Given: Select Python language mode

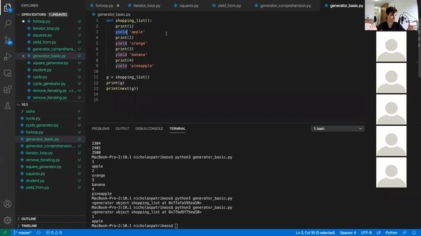Looking at the screenshot, I should click(391, 233).
